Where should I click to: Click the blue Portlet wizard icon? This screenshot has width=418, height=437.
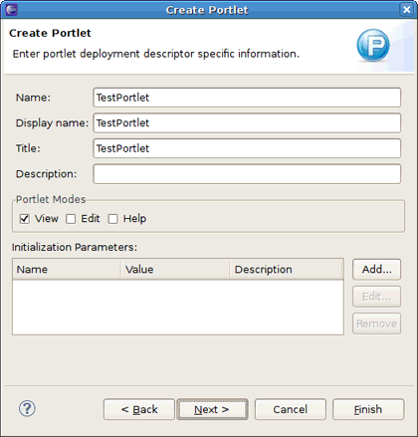click(x=373, y=45)
